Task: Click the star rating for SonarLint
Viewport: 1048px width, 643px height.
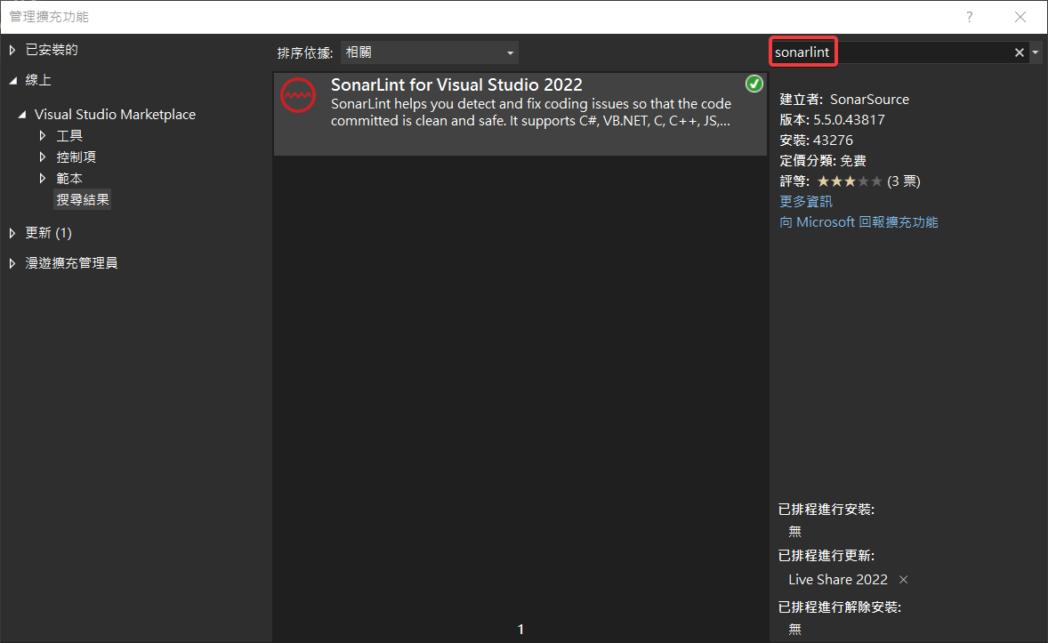Action: pos(850,181)
